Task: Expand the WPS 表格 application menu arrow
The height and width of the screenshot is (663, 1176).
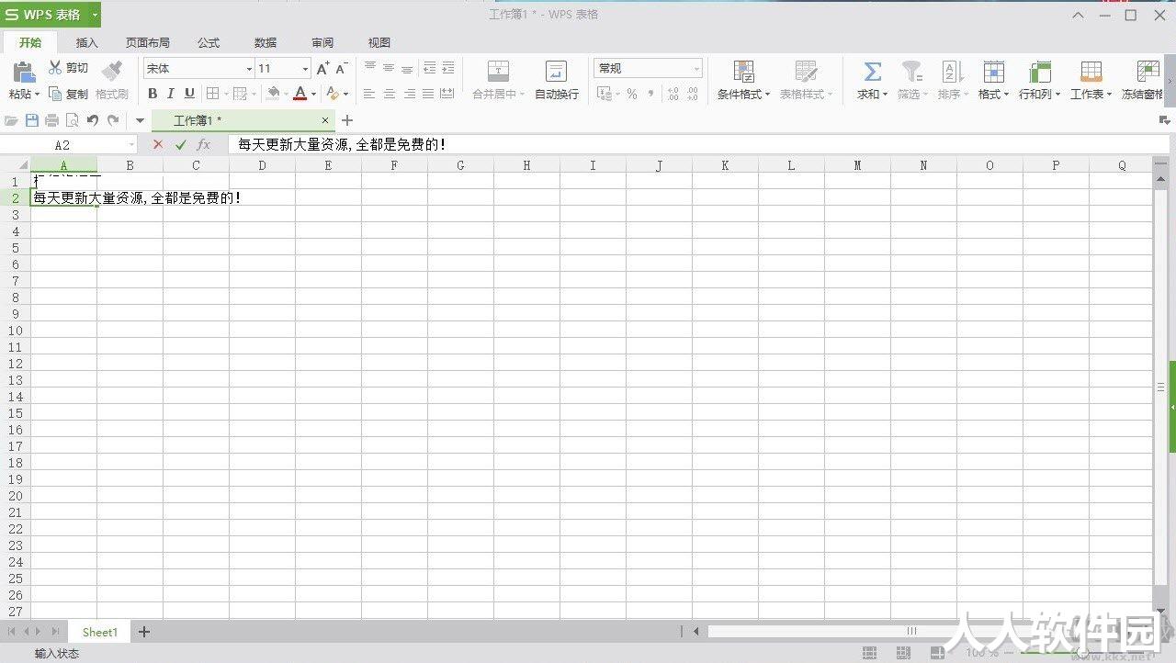Action: [95, 15]
